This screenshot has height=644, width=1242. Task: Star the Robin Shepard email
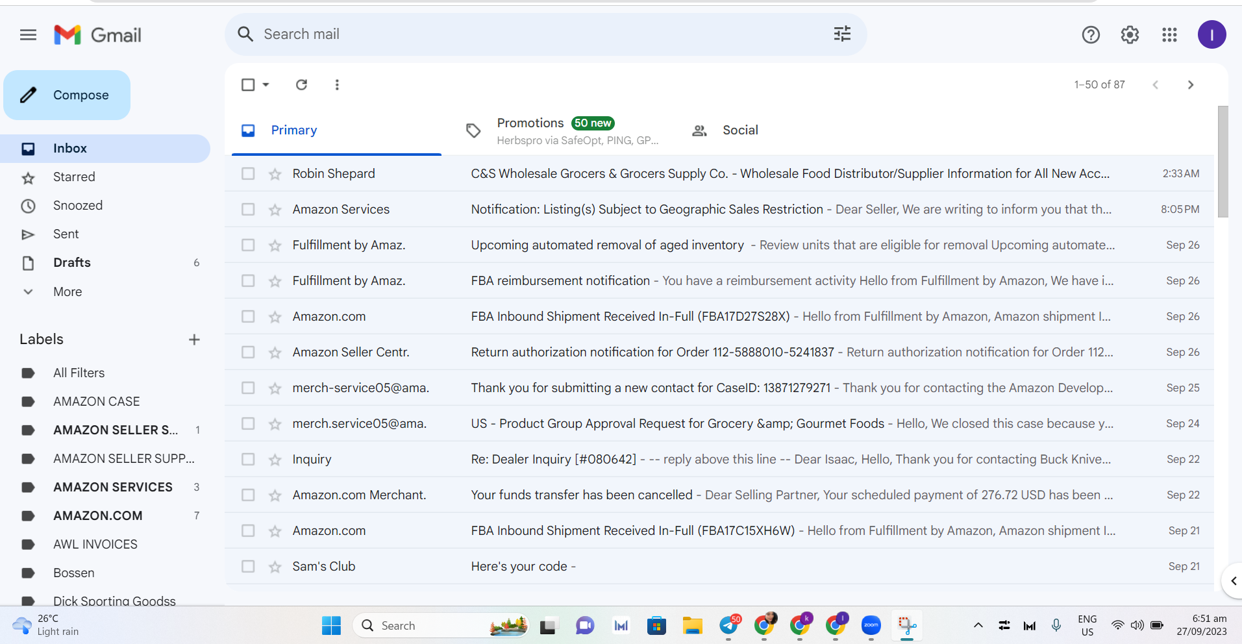pyautogui.click(x=275, y=174)
